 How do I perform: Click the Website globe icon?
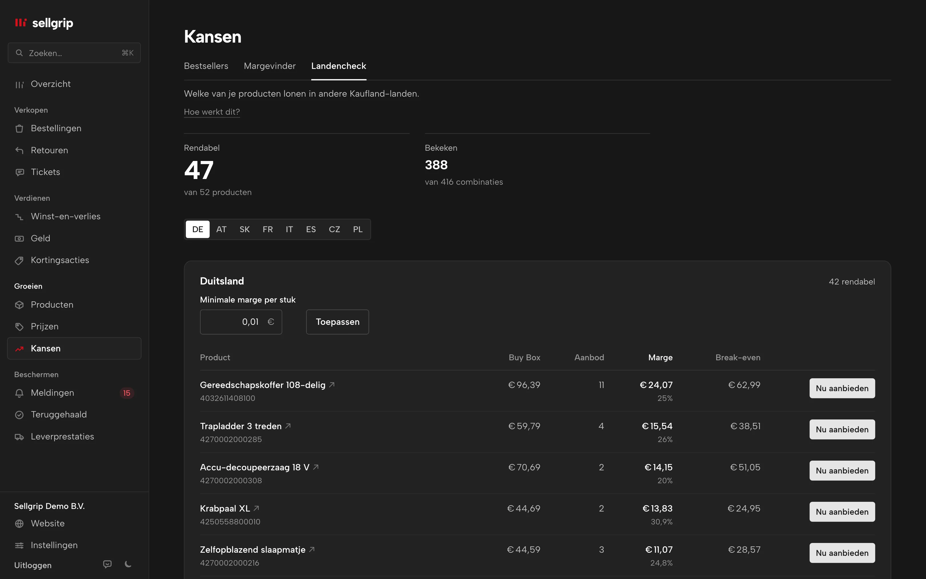pyautogui.click(x=19, y=524)
